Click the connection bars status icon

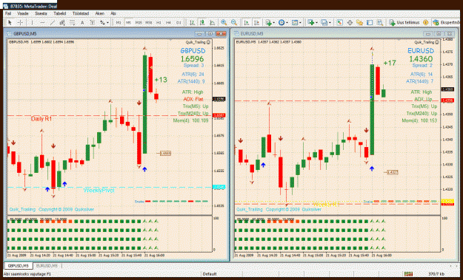(x=409, y=274)
